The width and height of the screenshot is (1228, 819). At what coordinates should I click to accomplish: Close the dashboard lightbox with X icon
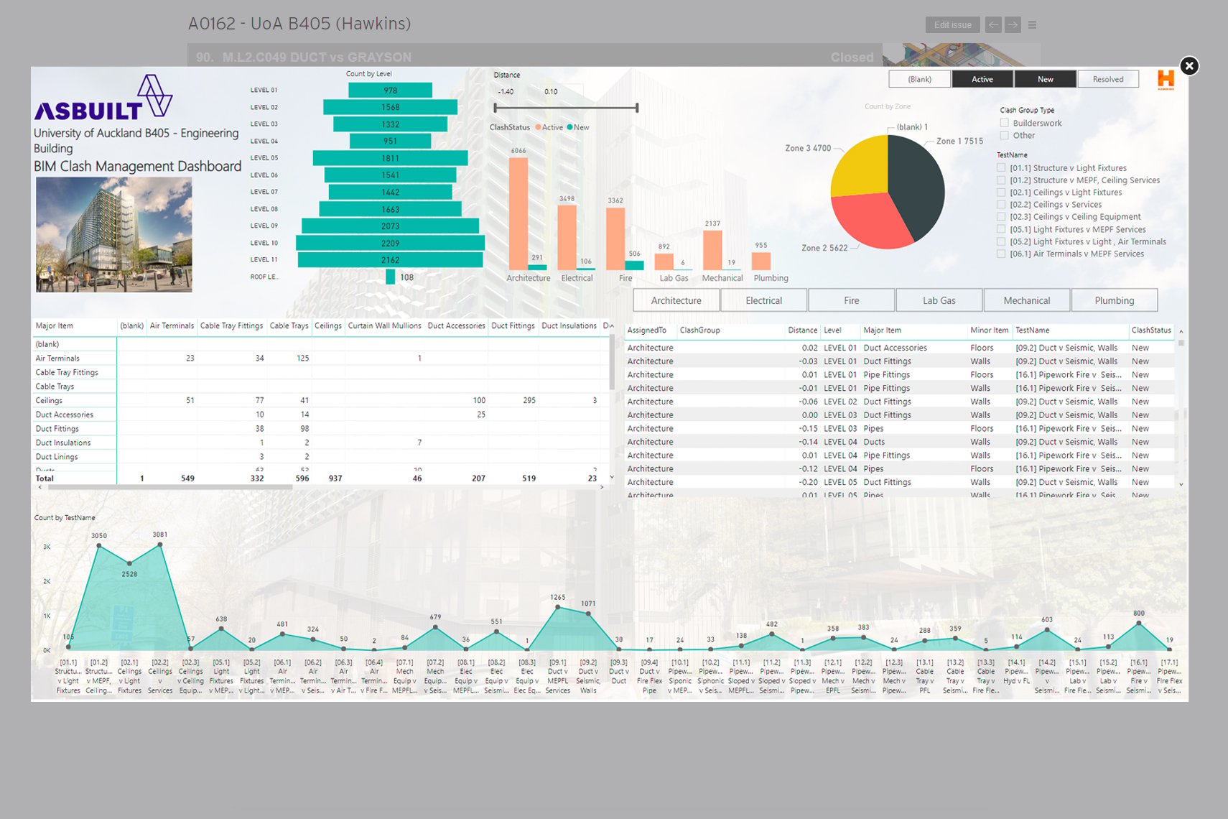click(1189, 66)
